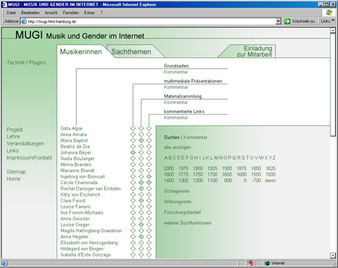Click the Wechseln zu button

[x=300, y=22]
